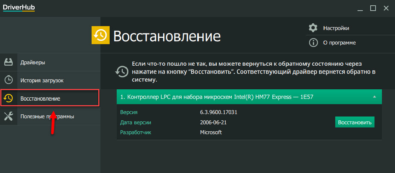Collapse the LPC controller driver entry
395x173 pixels.
click(374, 96)
